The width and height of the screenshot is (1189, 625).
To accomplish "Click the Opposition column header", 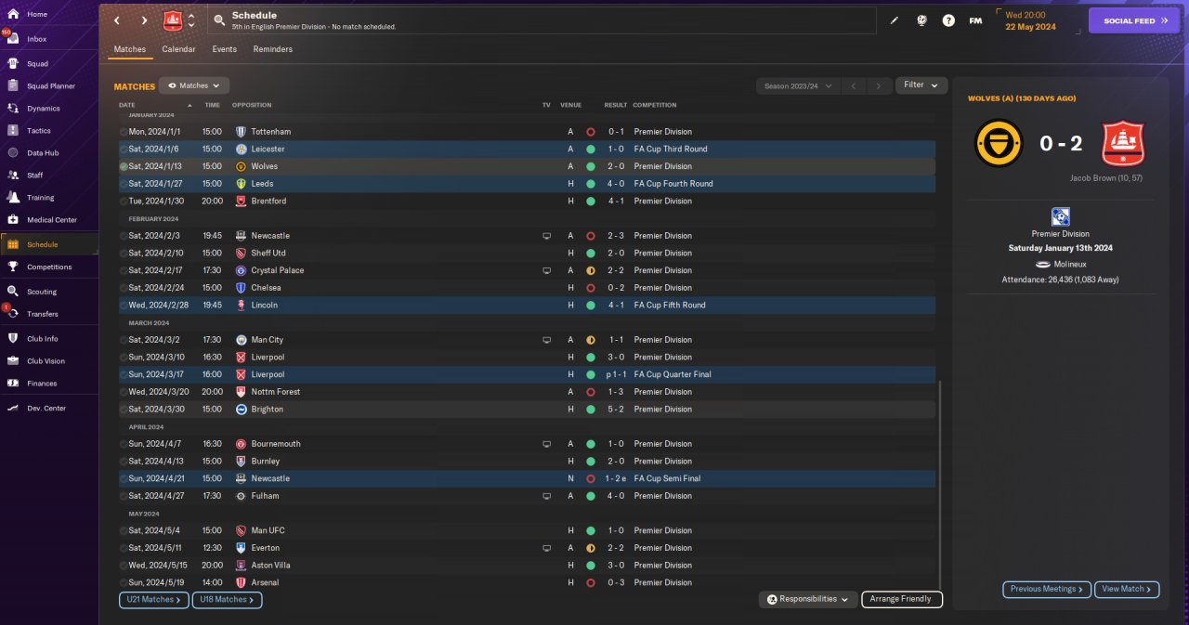I will click(x=252, y=105).
